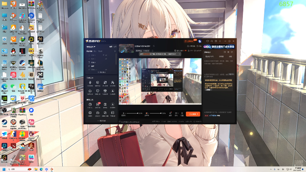
Task: Select the first orientation option in the mode header
Action: click(x=111, y=47)
